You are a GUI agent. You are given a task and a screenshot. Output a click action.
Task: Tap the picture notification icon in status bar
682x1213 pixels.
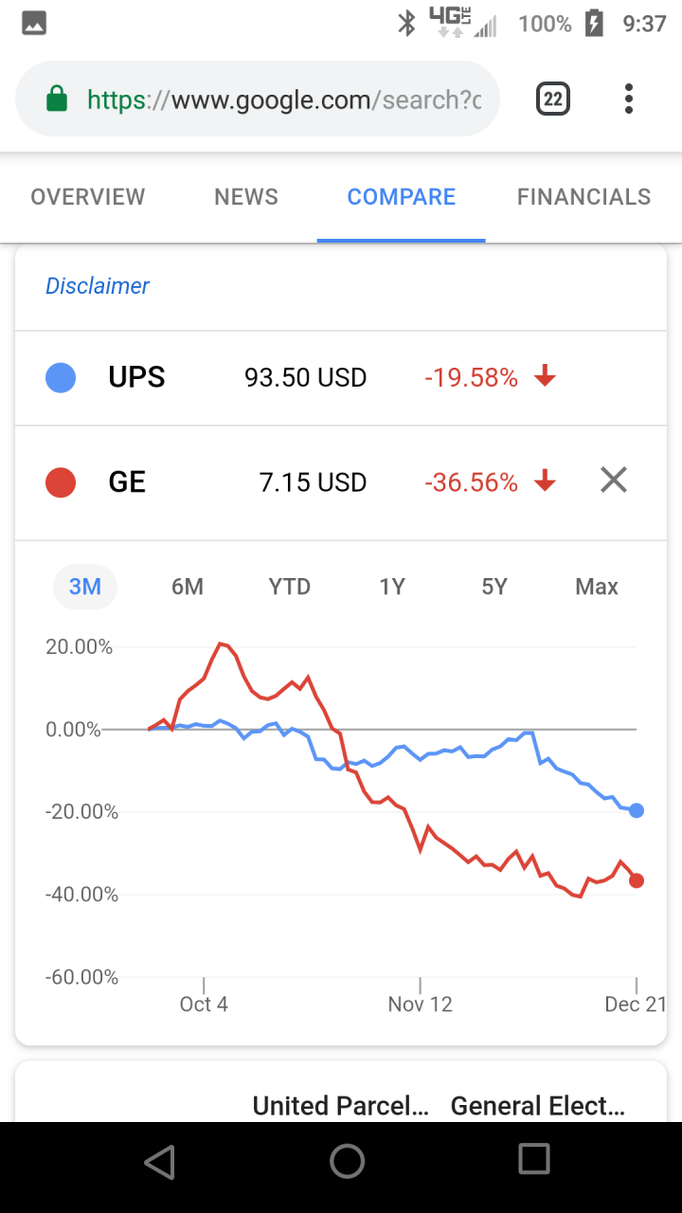pos(34,24)
